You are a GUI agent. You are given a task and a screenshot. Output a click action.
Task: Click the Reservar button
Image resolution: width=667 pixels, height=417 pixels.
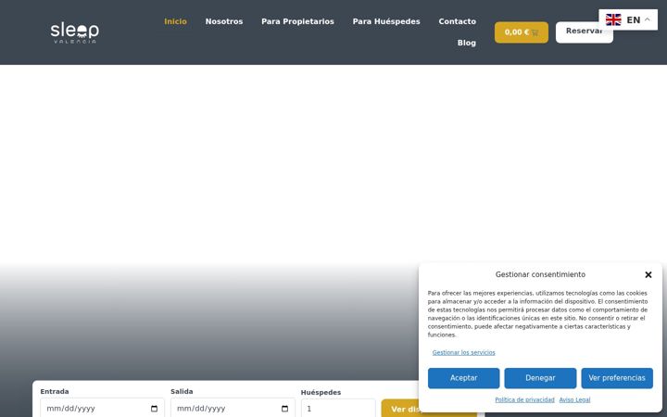pyautogui.click(x=584, y=32)
